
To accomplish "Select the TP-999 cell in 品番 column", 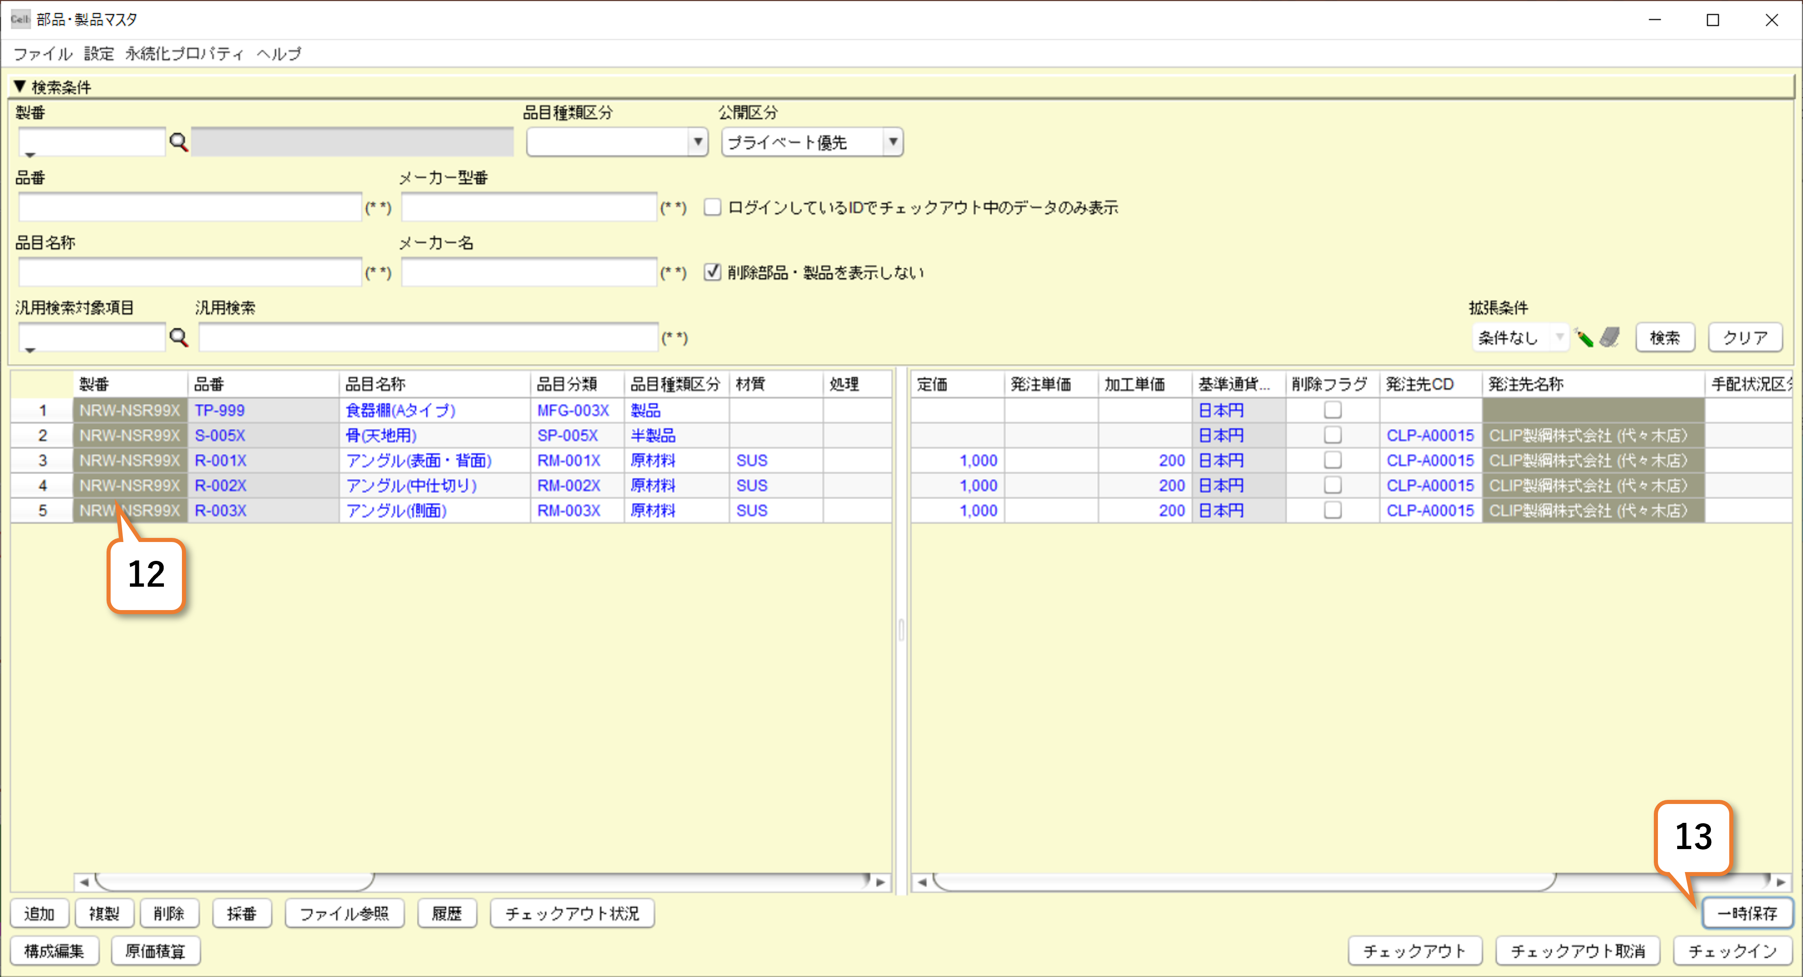I will (263, 410).
